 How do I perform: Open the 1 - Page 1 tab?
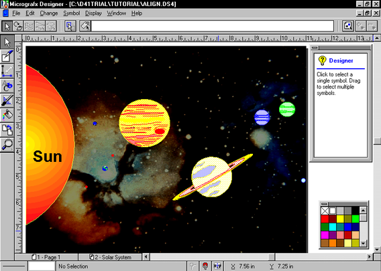pos(46,257)
